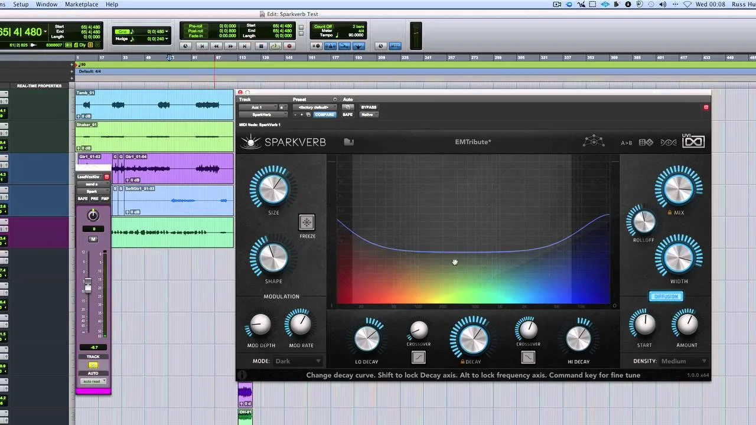Click the FMP button on the send
Image resolution: width=756 pixels, height=425 pixels.
[x=105, y=199]
